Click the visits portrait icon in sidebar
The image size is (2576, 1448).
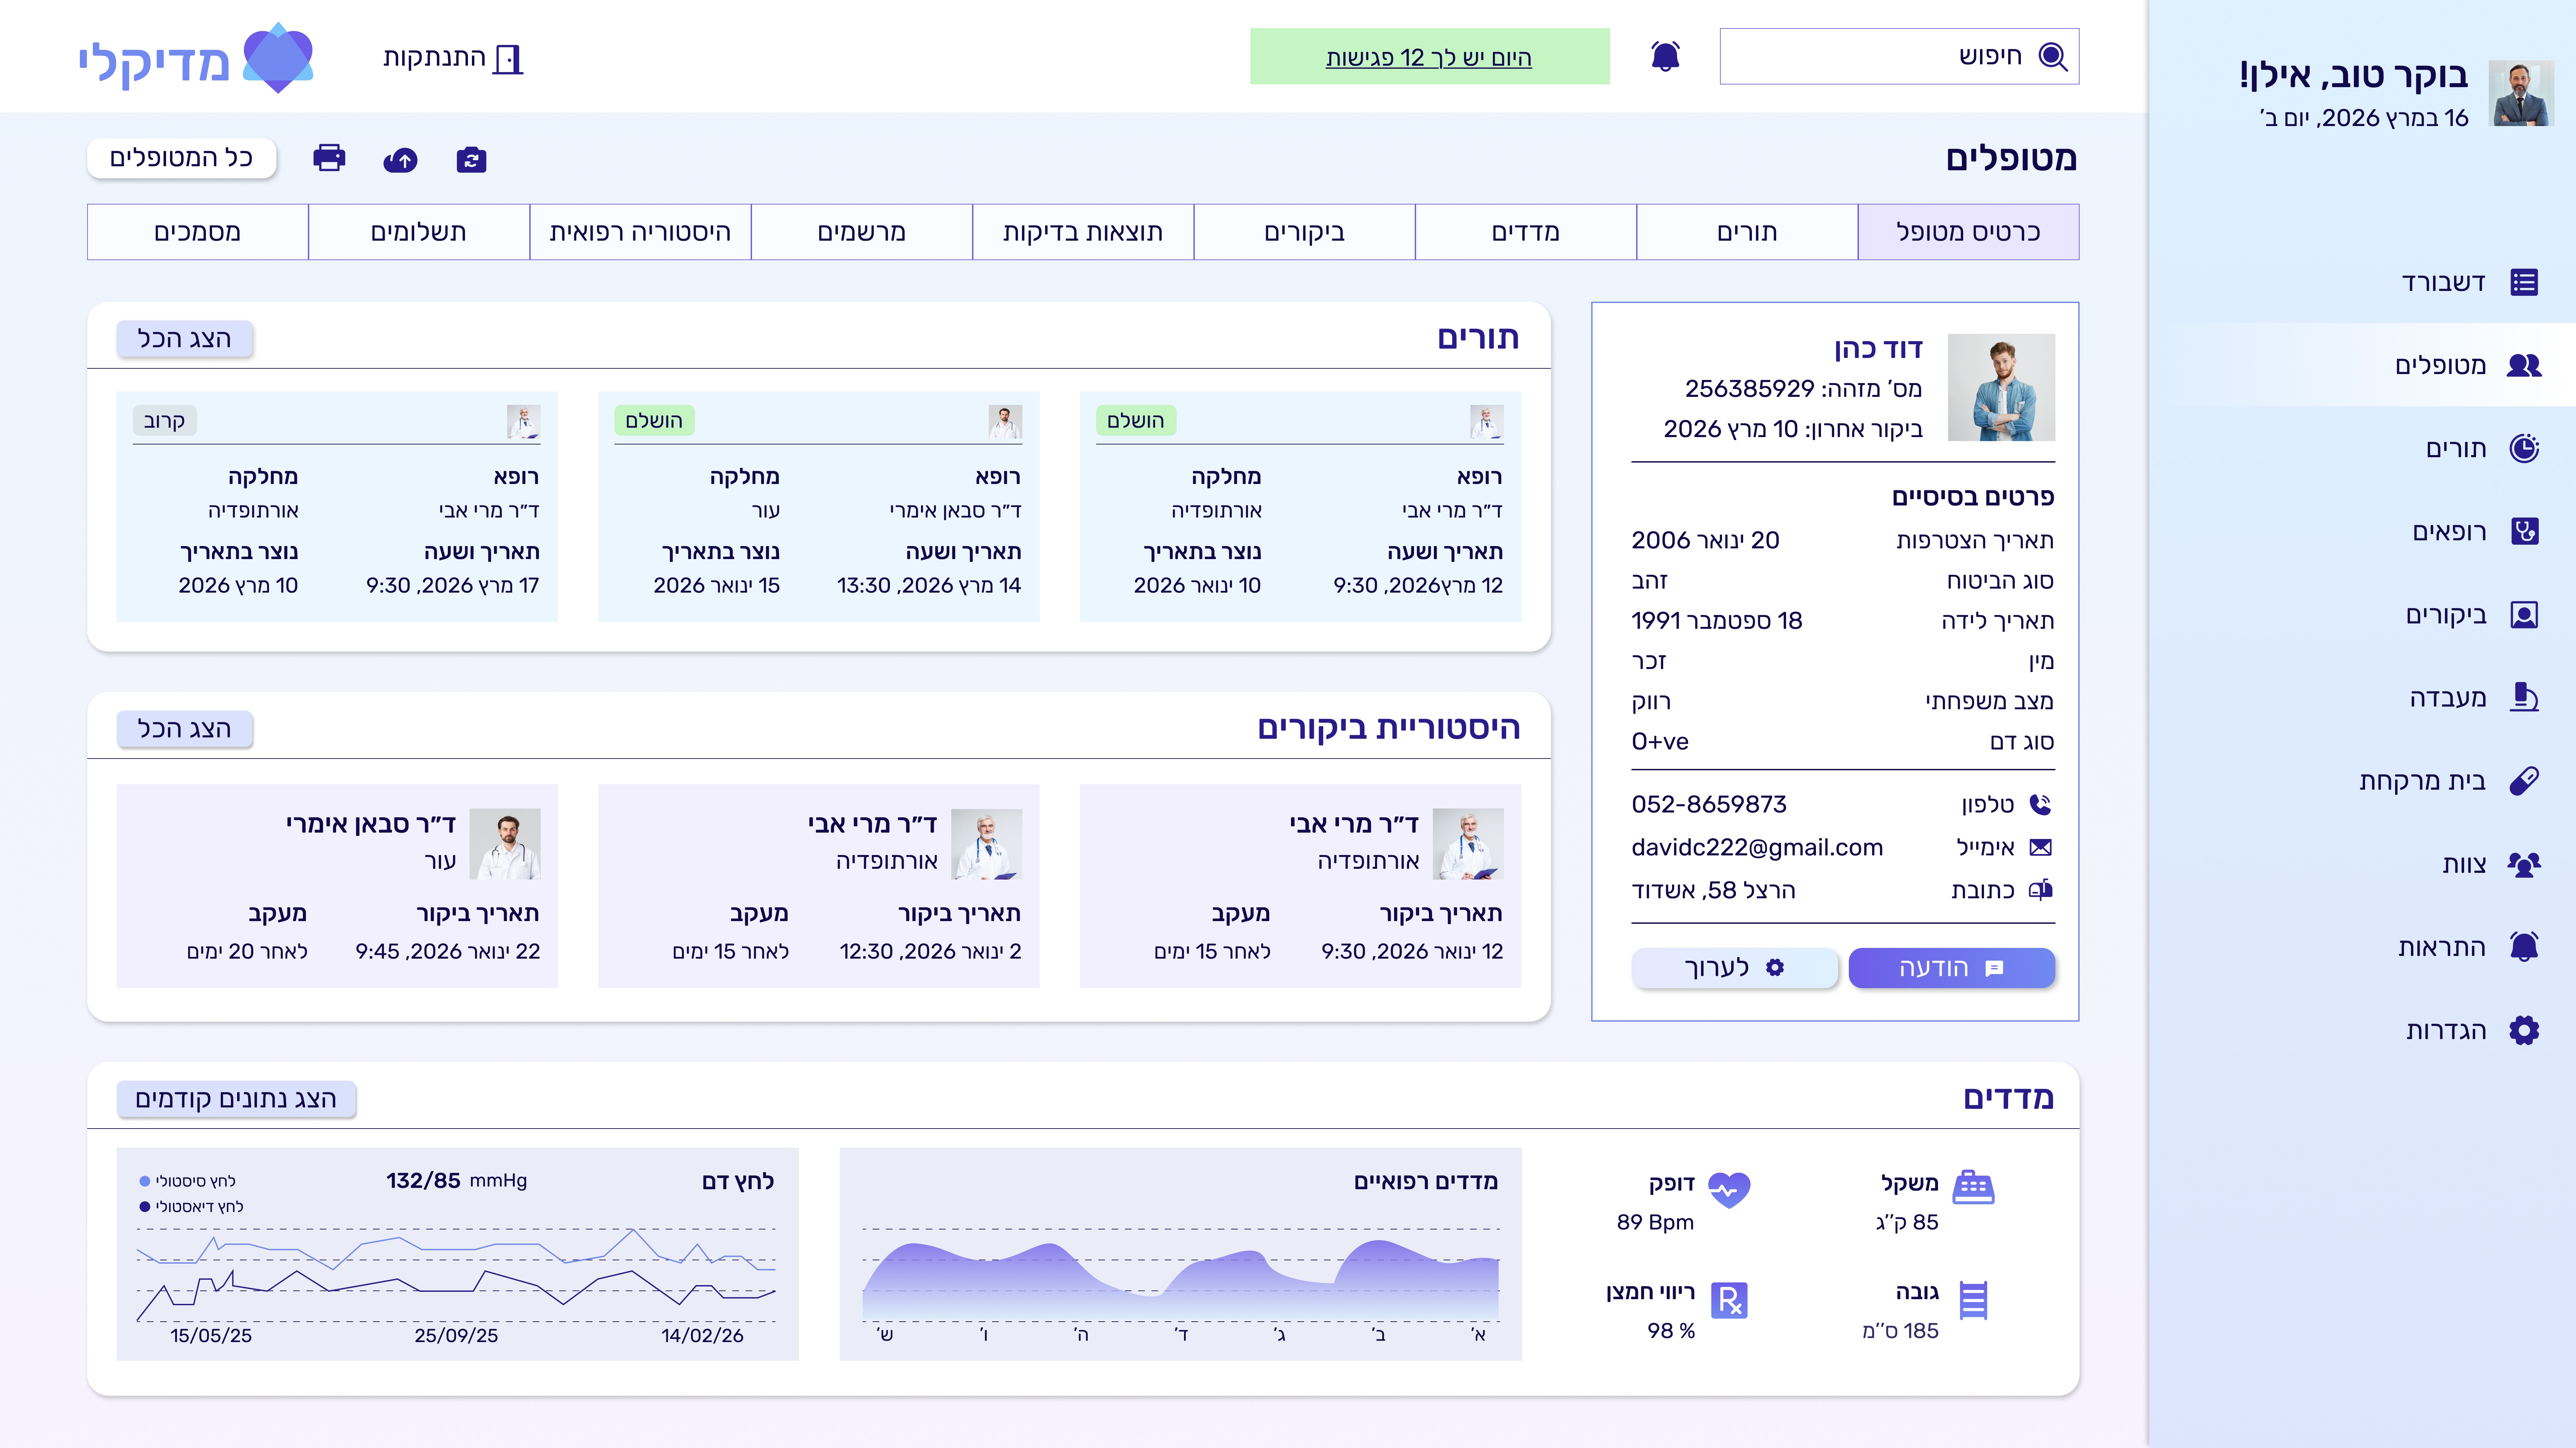pyautogui.click(x=2524, y=615)
